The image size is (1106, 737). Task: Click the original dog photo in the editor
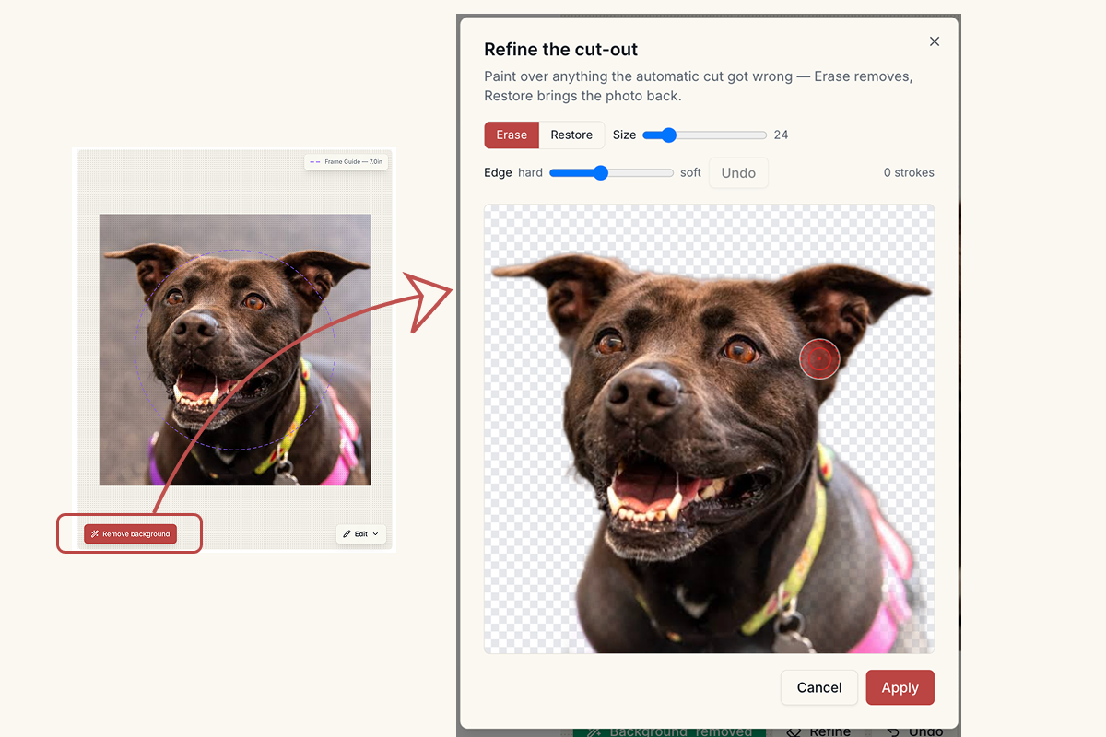[x=235, y=350]
